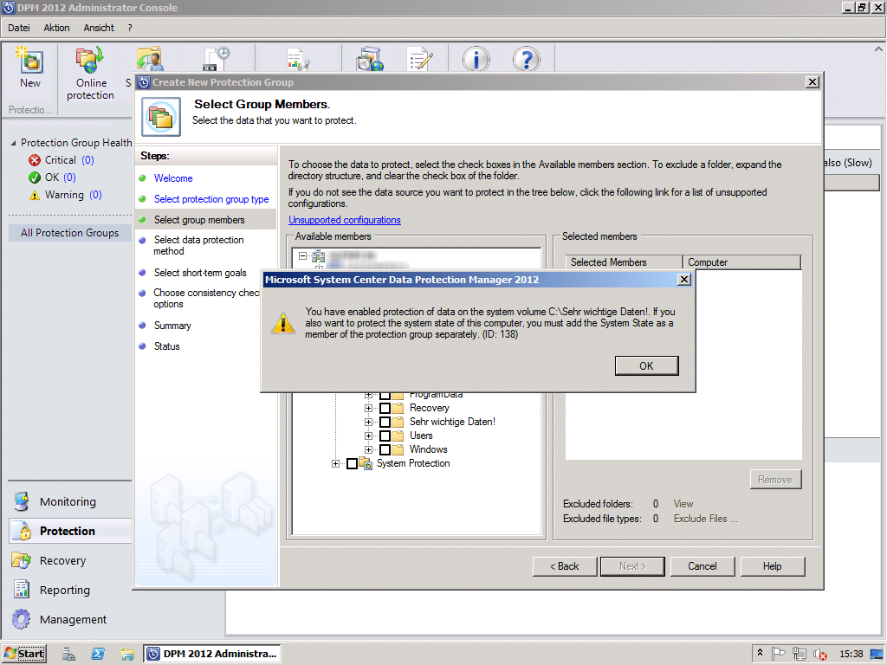Click the New protection group toolbar icon
Image resolution: width=887 pixels, height=665 pixels.
coord(29,61)
